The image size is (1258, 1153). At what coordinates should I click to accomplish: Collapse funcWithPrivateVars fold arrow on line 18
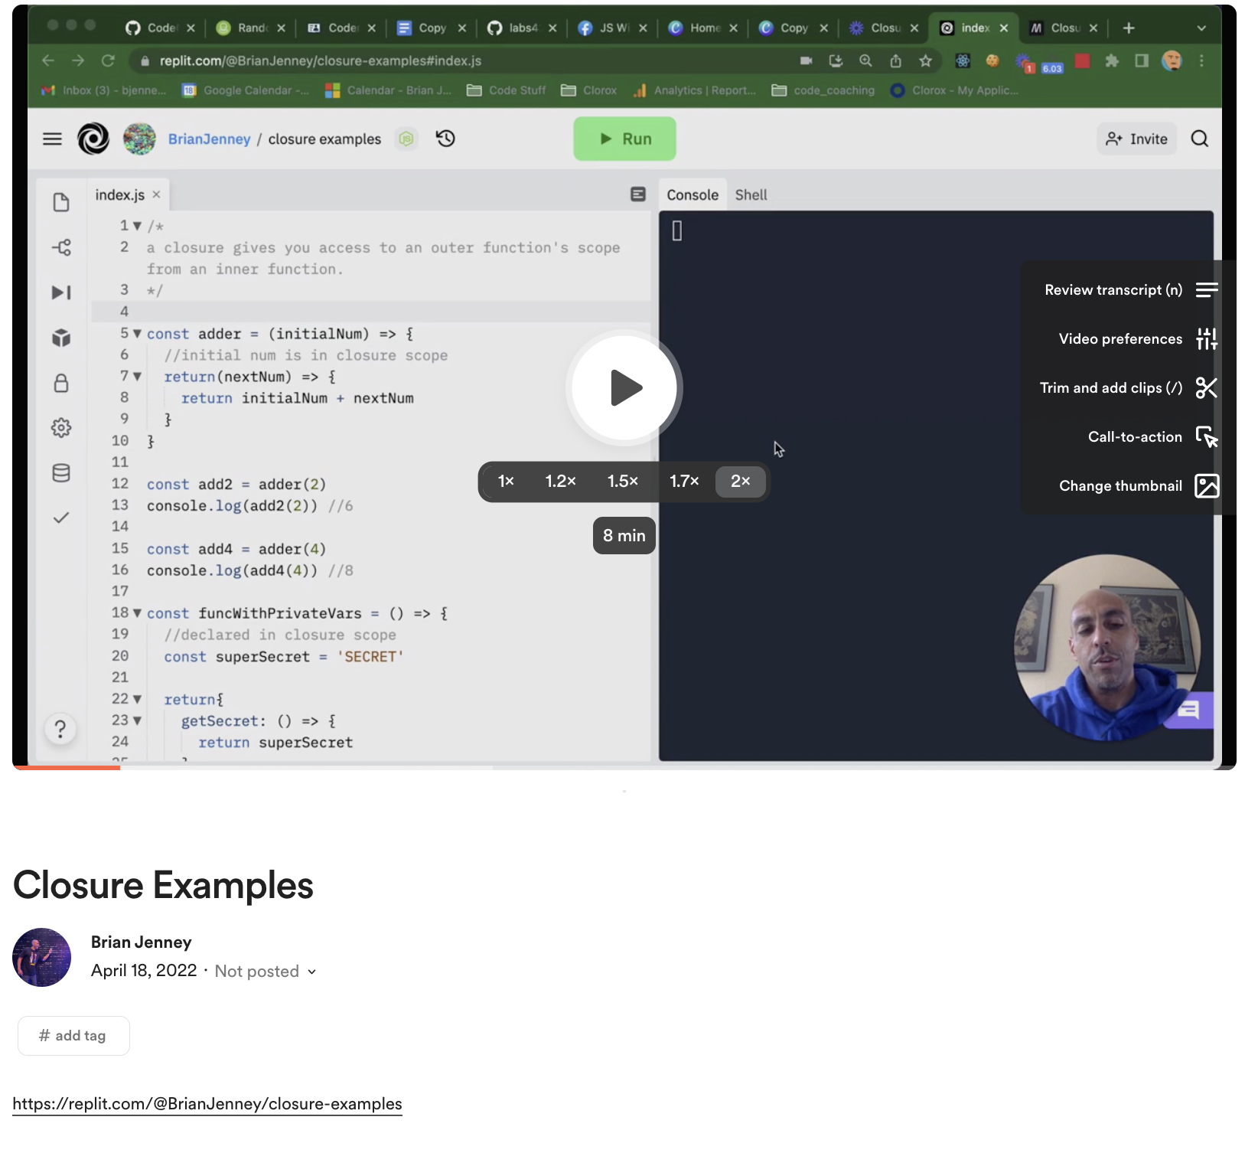(137, 613)
